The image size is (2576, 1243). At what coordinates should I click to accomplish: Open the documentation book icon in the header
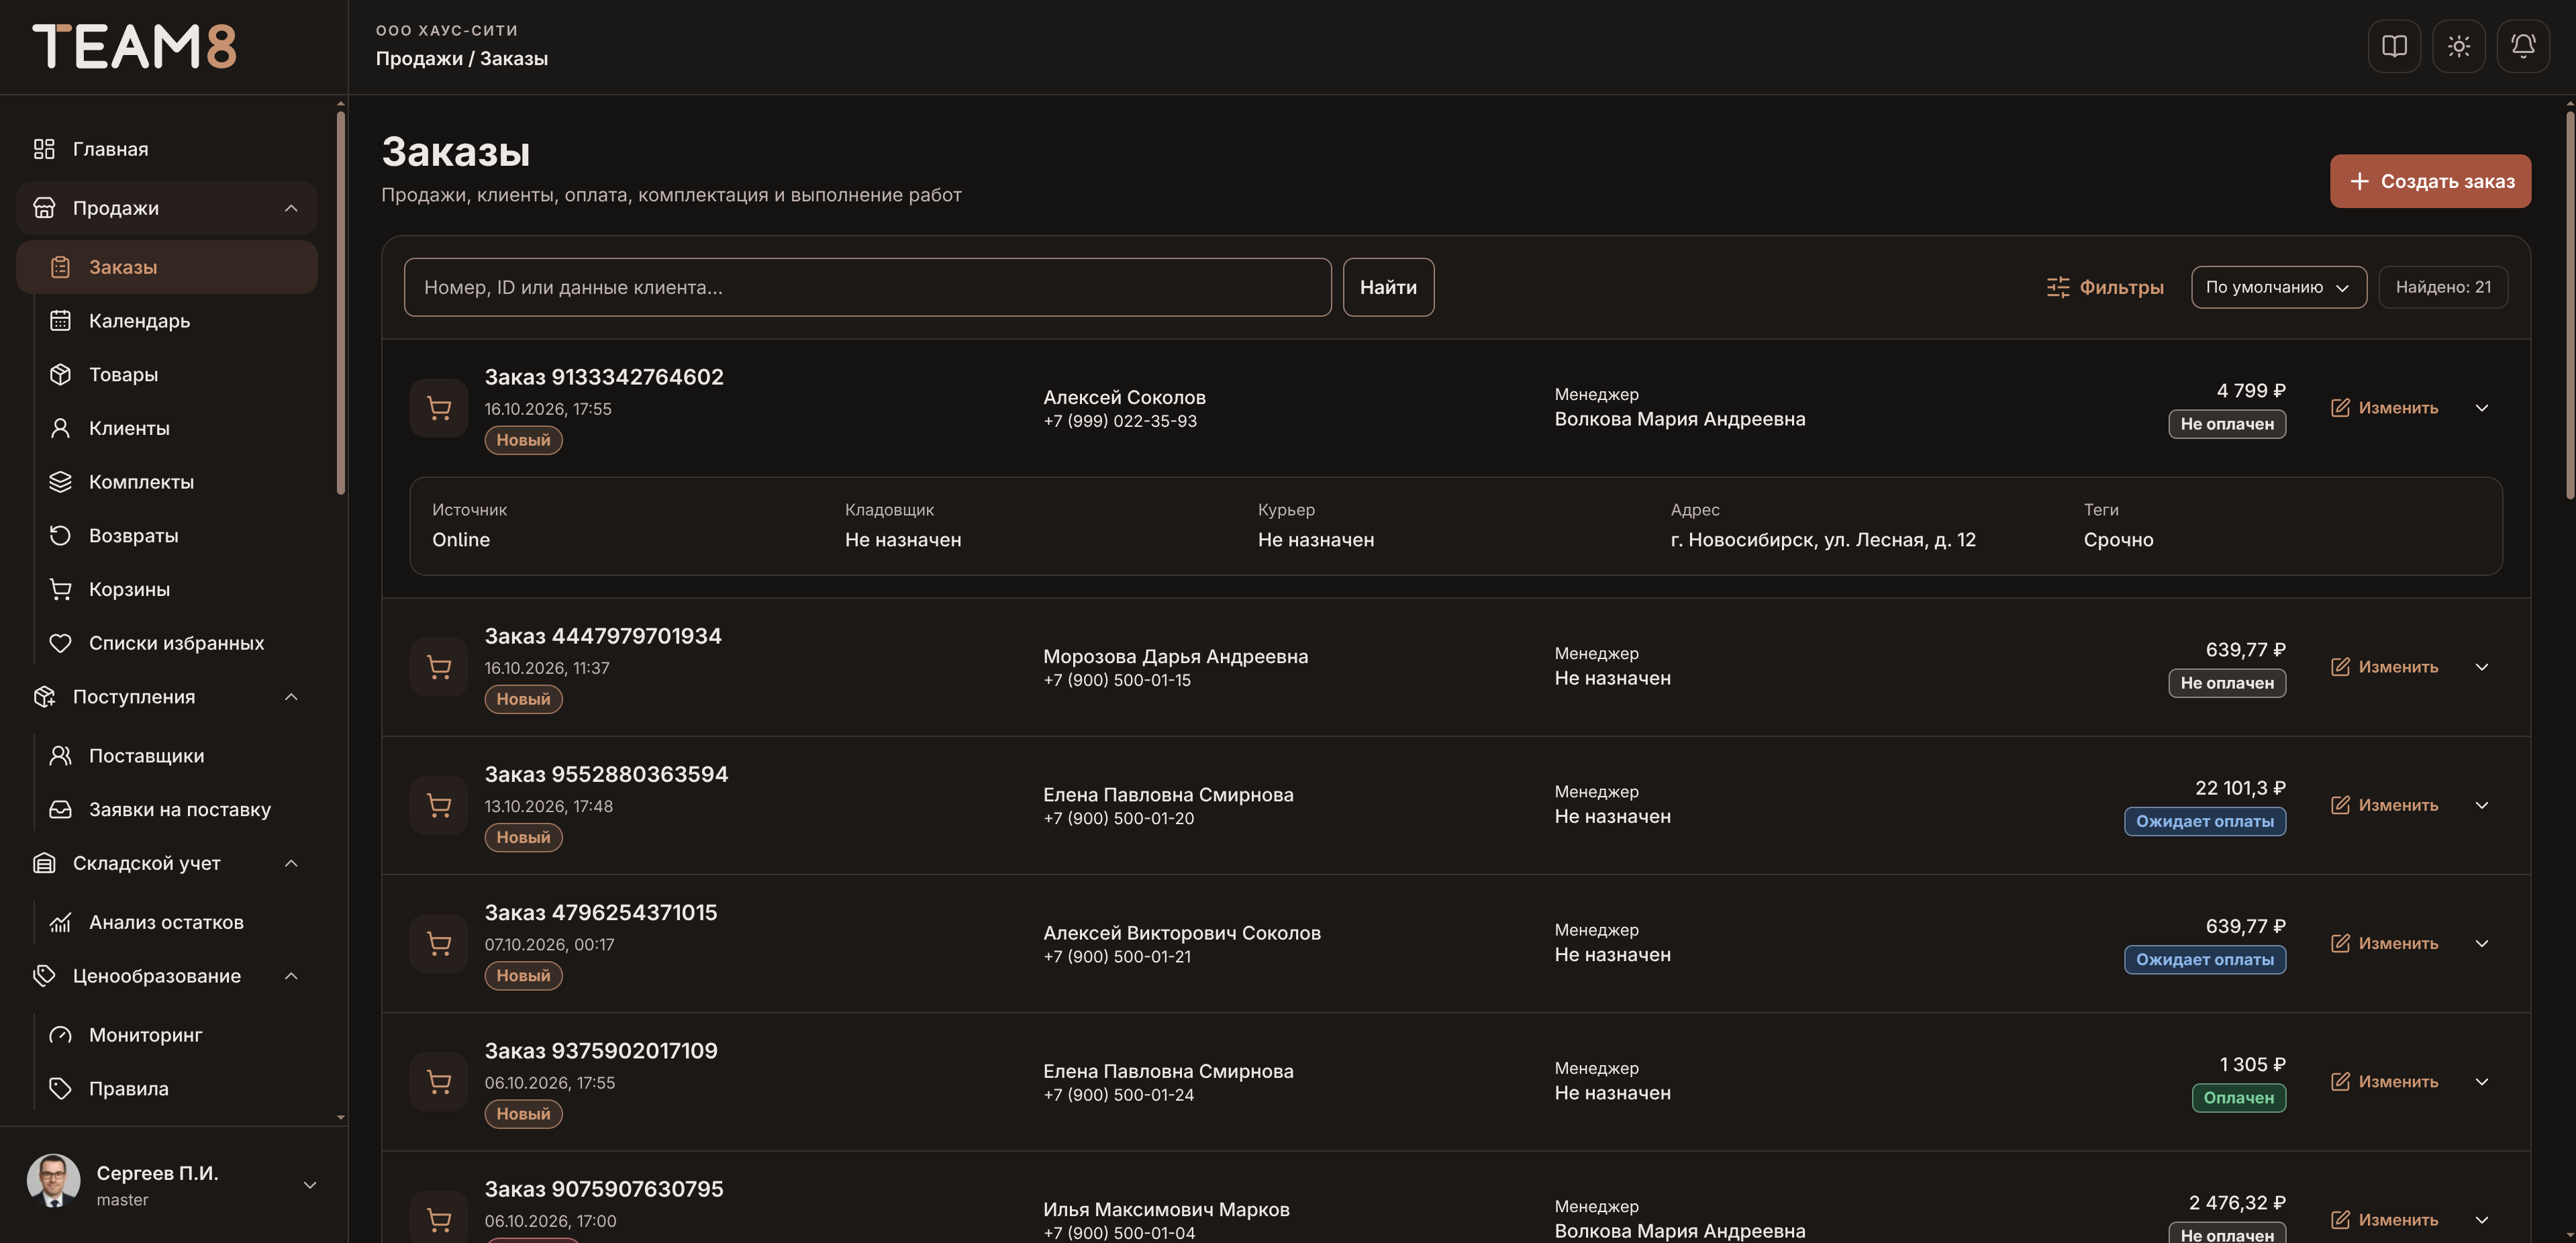pyautogui.click(x=2394, y=46)
